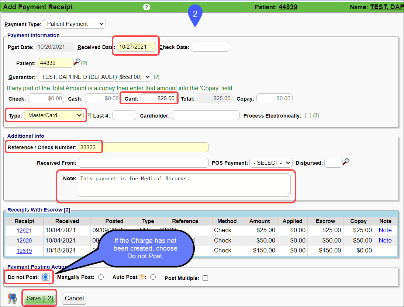Select the Manually Post radio button
This screenshot has width=404, height=307.
101,277
